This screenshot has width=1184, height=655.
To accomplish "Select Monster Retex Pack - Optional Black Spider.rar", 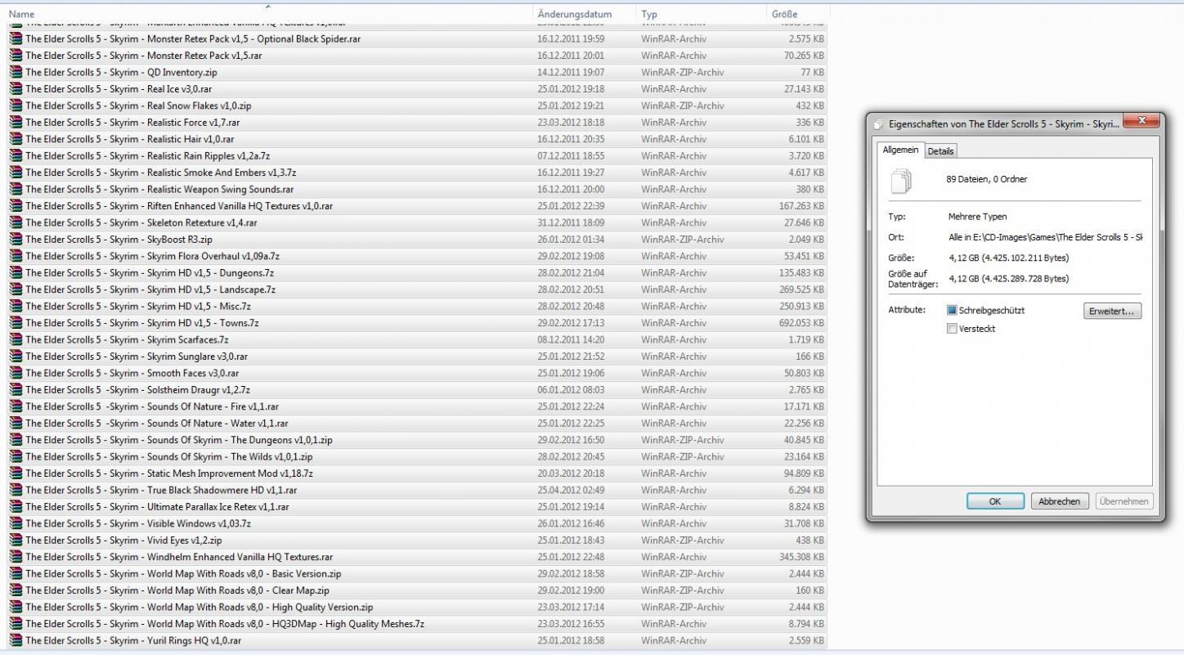I will [x=417, y=39].
